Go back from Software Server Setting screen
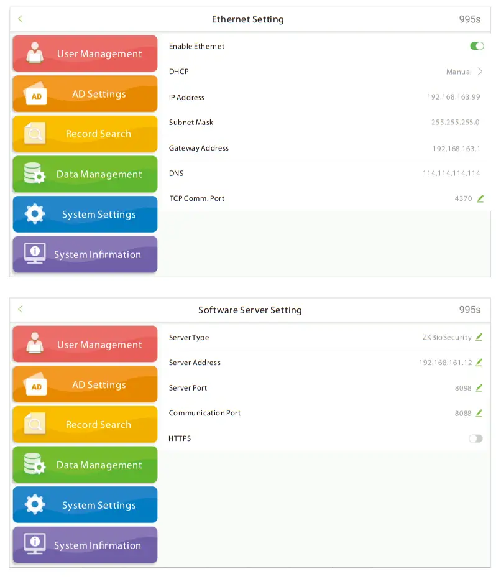 (x=21, y=309)
